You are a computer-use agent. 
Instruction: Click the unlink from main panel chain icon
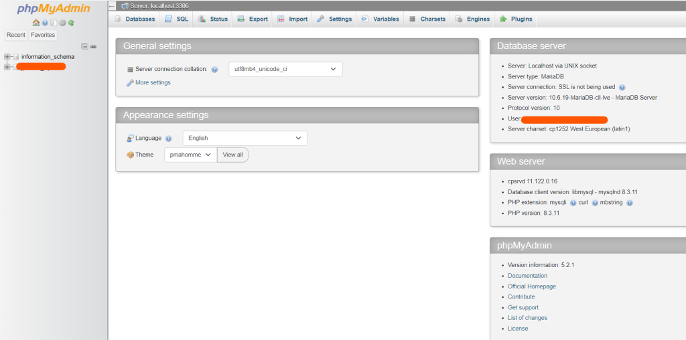click(93, 46)
